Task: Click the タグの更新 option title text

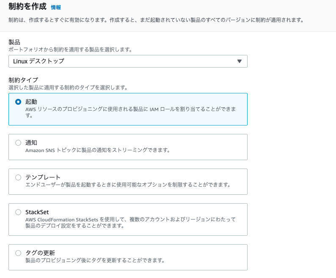Action: click(x=40, y=253)
